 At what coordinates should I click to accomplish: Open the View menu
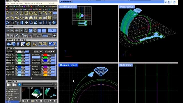(13, 3)
